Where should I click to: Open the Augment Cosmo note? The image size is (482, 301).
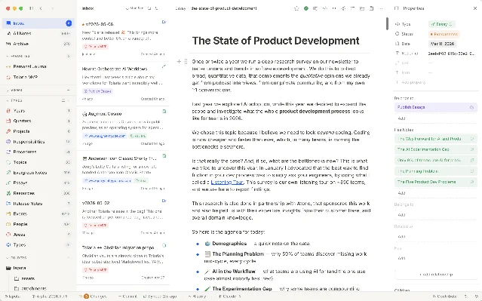pos(123,128)
